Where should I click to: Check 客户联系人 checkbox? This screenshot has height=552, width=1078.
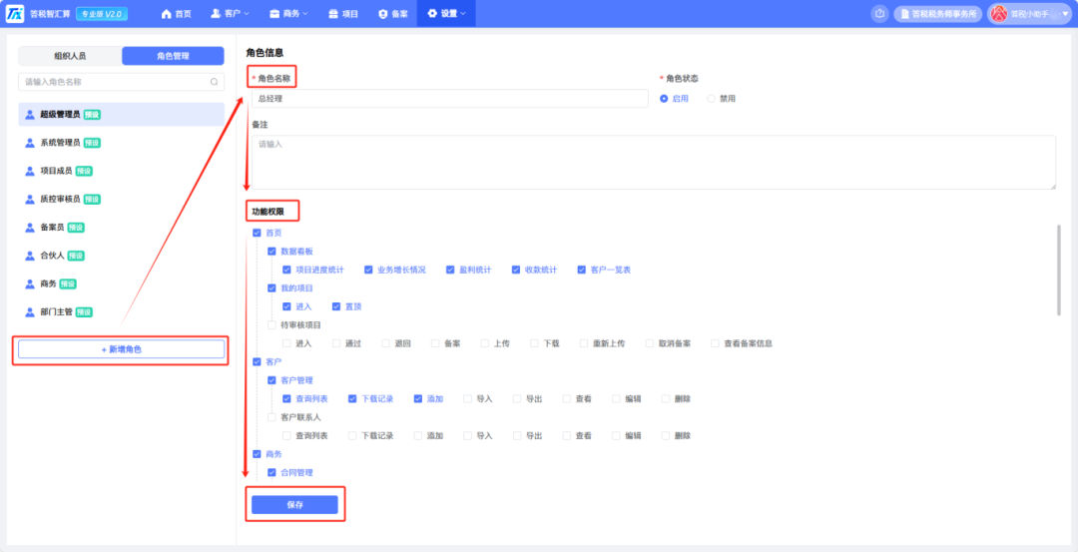coord(271,417)
